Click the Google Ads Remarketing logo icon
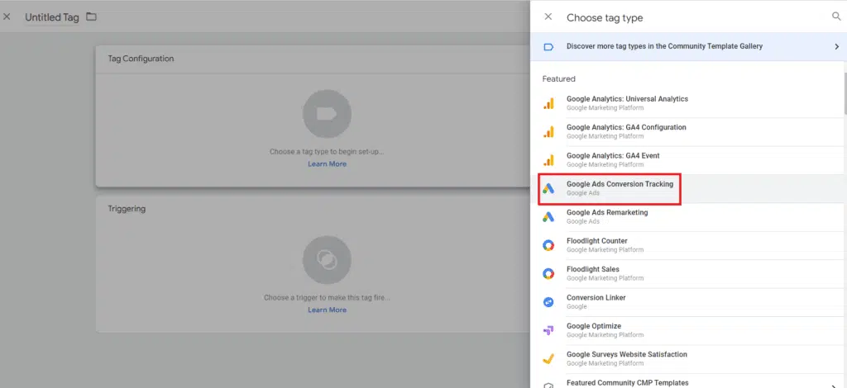847x388 pixels. click(x=548, y=216)
